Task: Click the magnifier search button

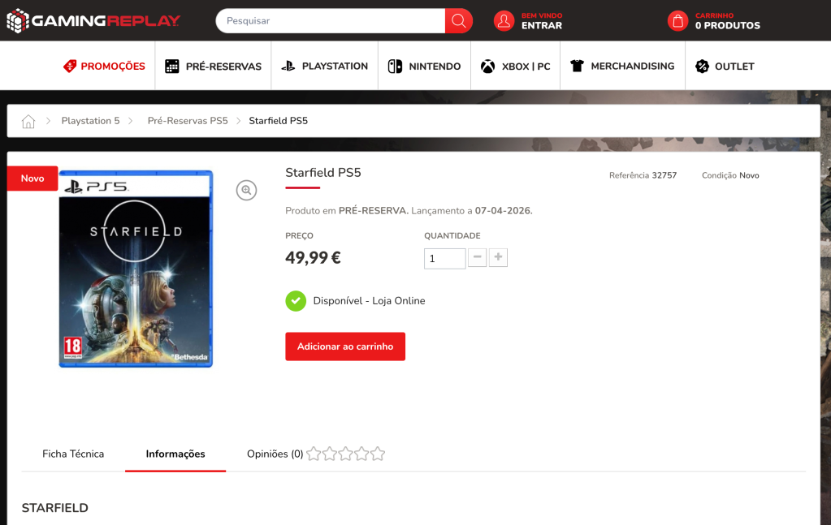Action: tap(458, 21)
